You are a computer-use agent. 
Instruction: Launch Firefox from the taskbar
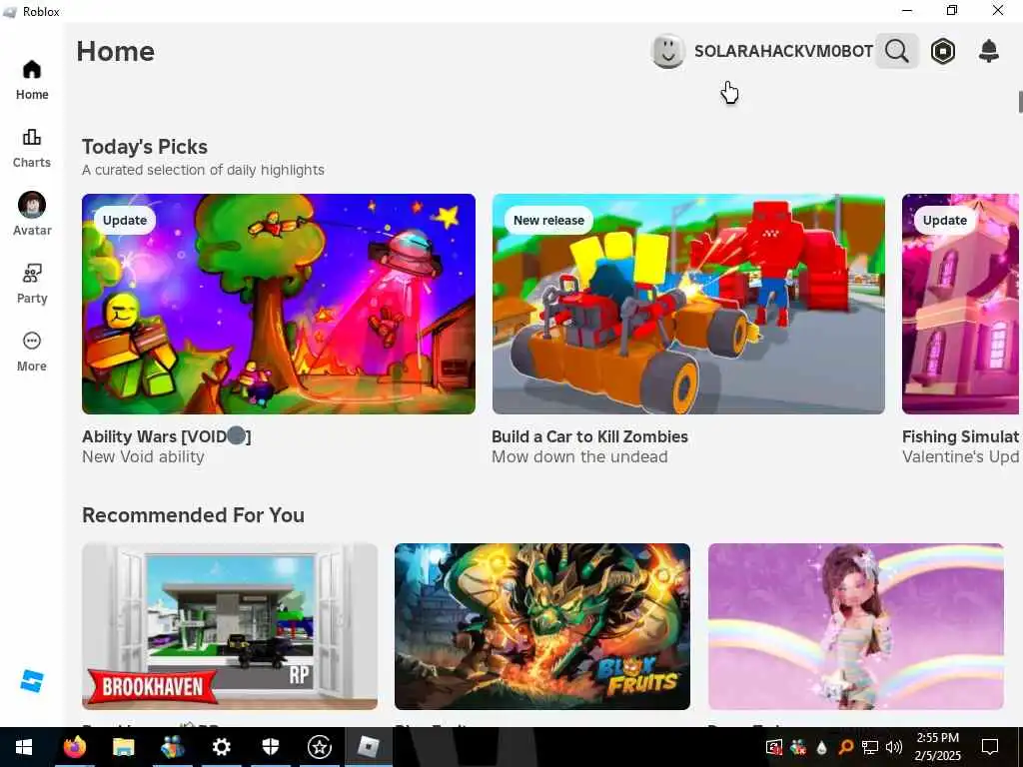pyautogui.click(x=74, y=747)
